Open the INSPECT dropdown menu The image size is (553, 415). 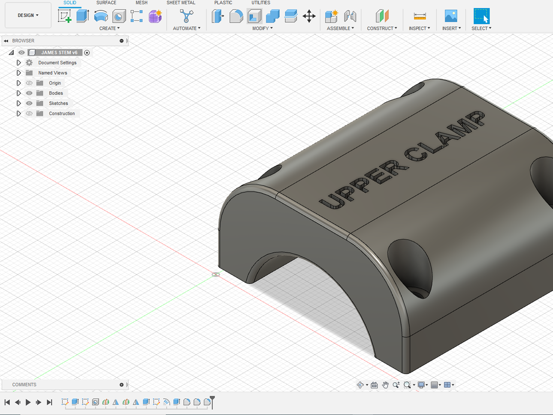click(420, 28)
